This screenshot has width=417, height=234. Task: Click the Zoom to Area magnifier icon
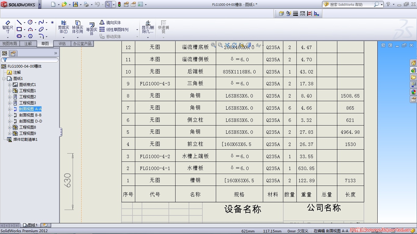[x=220, y=45]
